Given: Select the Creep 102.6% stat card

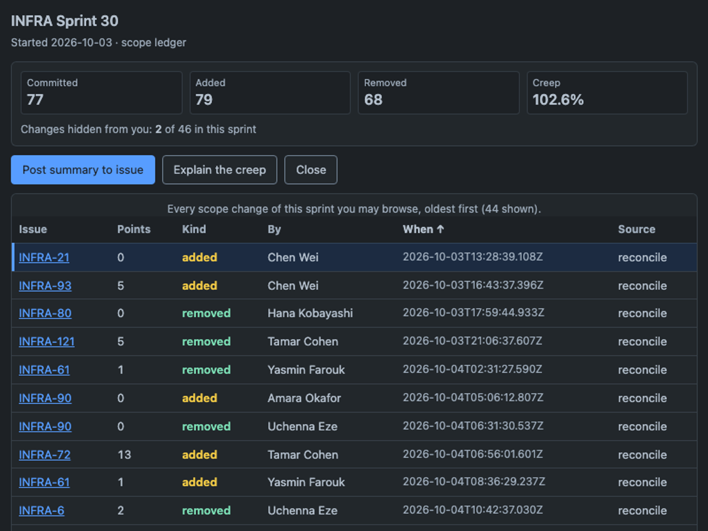Looking at the screenshot, I should [x=607, y=93].
